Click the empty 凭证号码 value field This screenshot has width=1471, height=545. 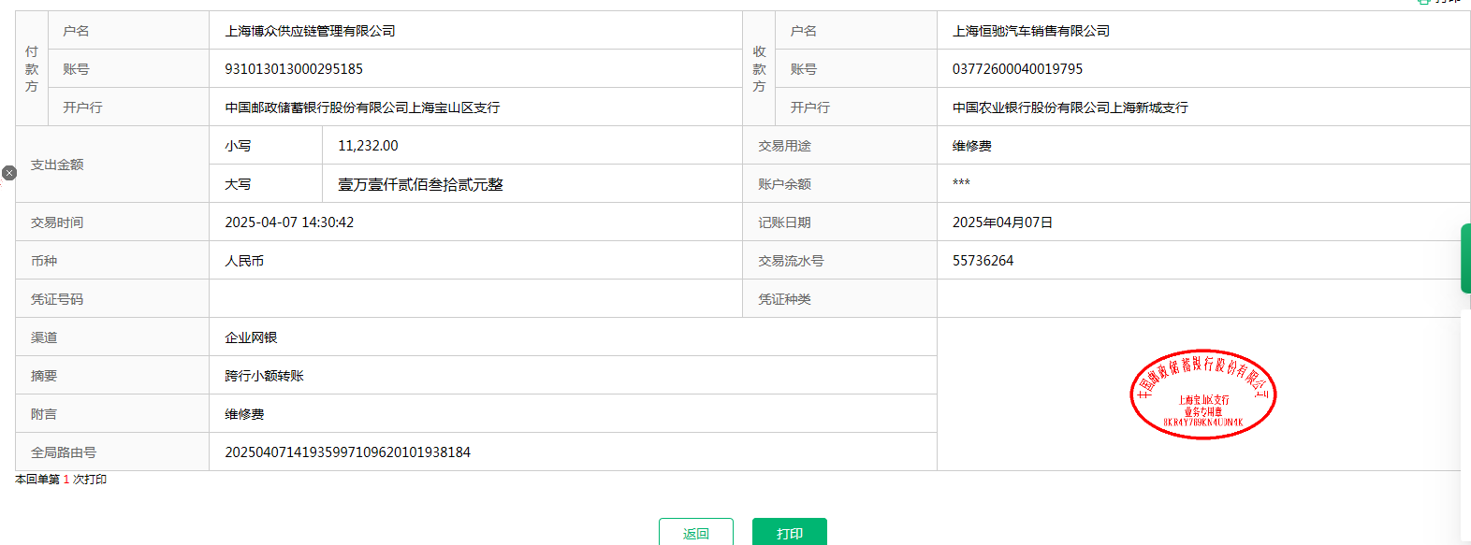474,299
